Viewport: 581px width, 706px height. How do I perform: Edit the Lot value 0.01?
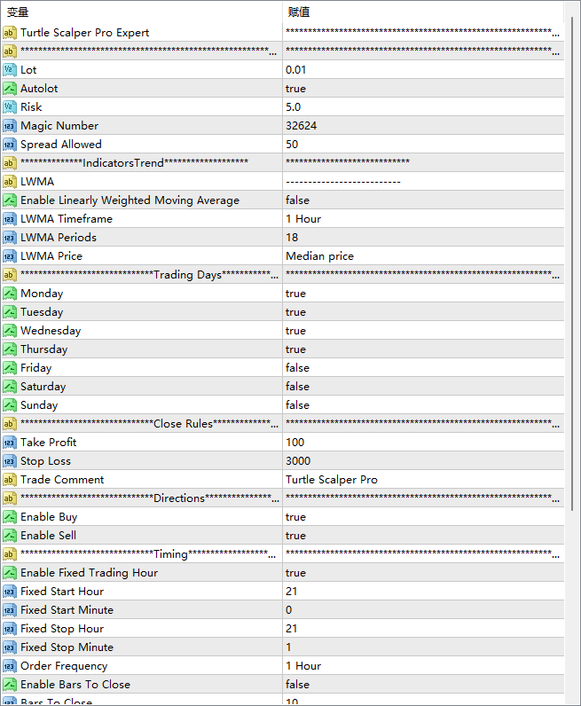pyautogui.click(x=423, y=70)
